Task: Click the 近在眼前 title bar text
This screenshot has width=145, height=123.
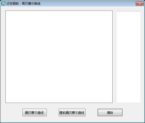Action: coord(13,4)
